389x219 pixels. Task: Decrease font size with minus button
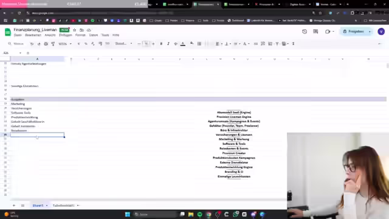[139, 44]
